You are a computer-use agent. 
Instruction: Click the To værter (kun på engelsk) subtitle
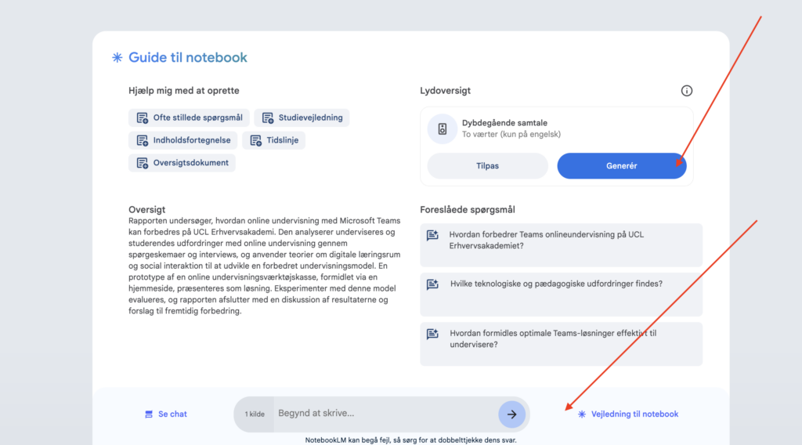pyautogui.click(x=511, y=134)
